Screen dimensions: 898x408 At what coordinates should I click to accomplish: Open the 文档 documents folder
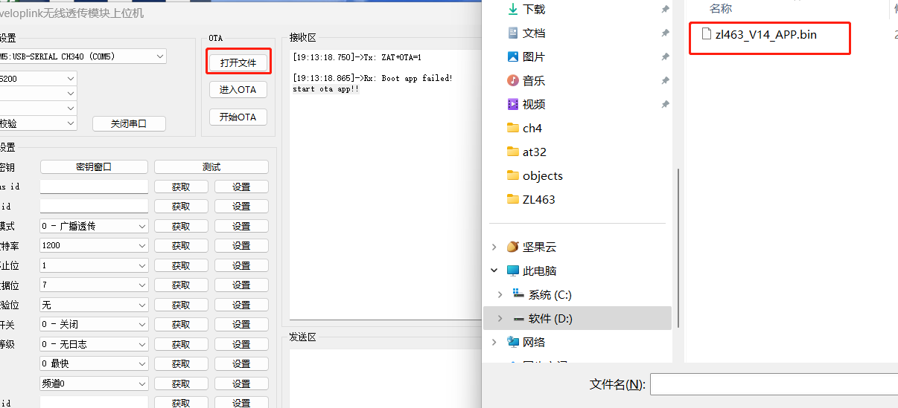533,33
